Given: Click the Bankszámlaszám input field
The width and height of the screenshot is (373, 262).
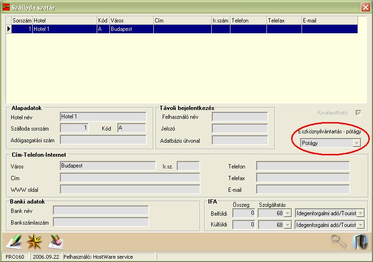Looking at the screenshot, I should pos(101,222).
